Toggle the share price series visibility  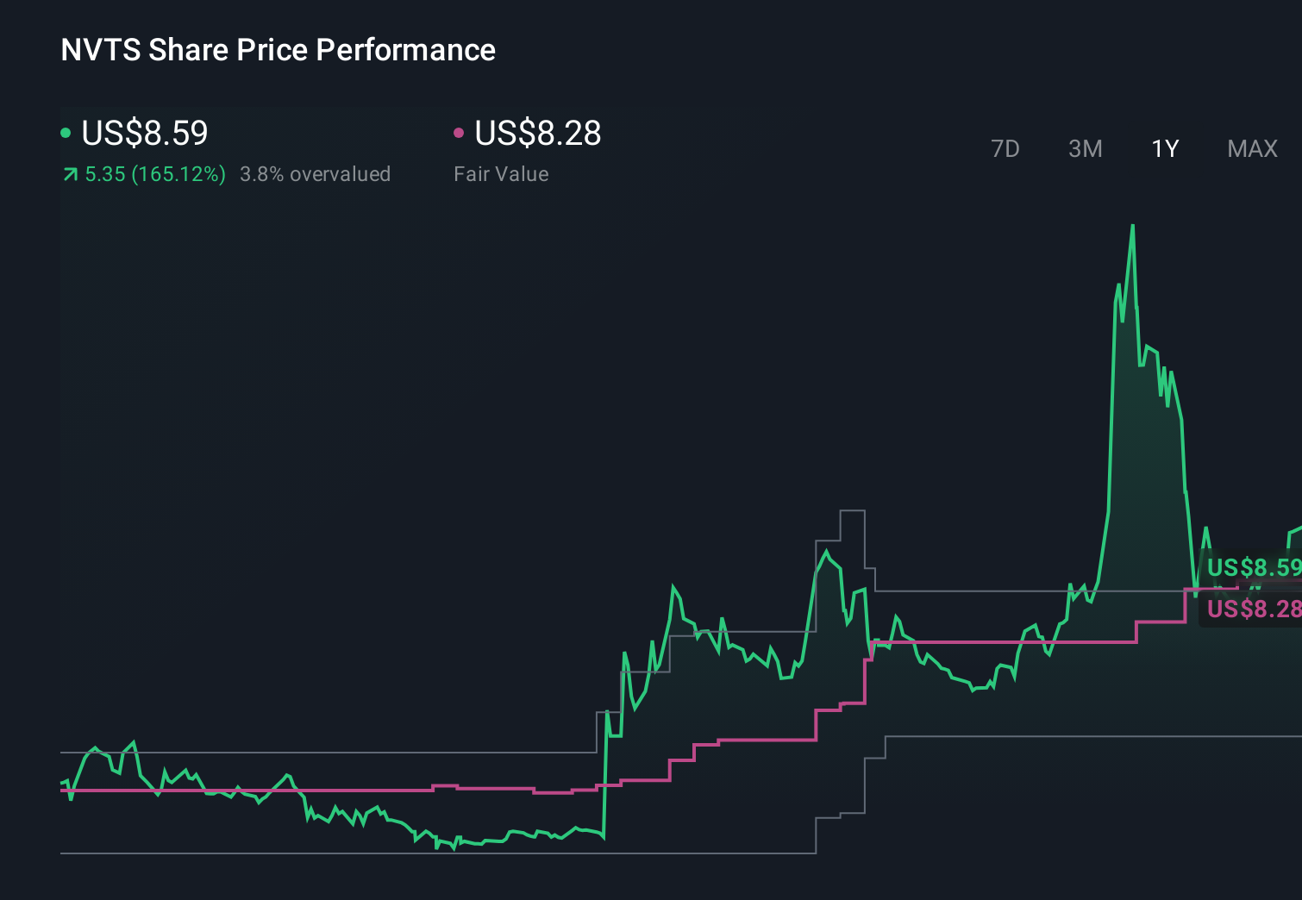tap(143, 133)
